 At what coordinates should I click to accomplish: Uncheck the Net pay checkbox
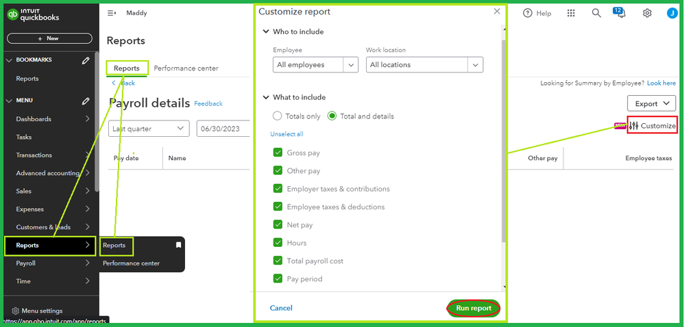pyautogui.click(x=278, y=225)
